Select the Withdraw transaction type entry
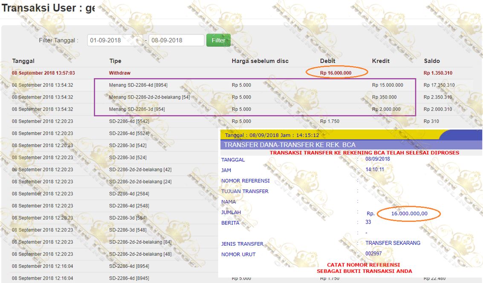This screenshot has height=283, width=483. pyautogui.click(x=120, y=73)
